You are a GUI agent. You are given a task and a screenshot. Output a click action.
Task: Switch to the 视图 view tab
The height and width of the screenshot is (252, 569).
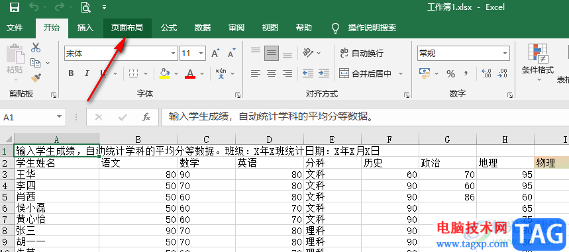click(270, 28)
